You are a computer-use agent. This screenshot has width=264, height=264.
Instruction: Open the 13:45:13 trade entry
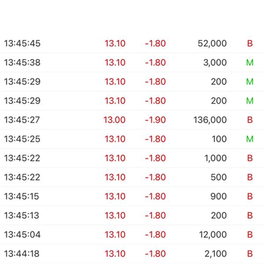[x=132, y=216]
